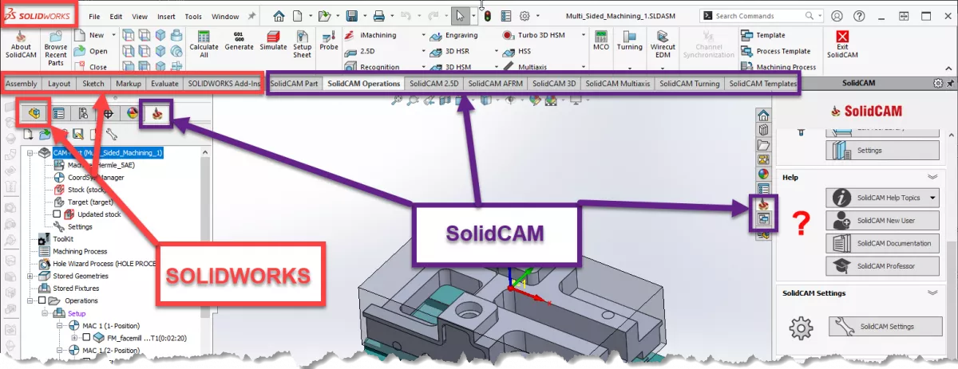Open the FeatureManager design tree tab icon
The width and height of the screenshot is (958, 369).
tap(34, 113)
